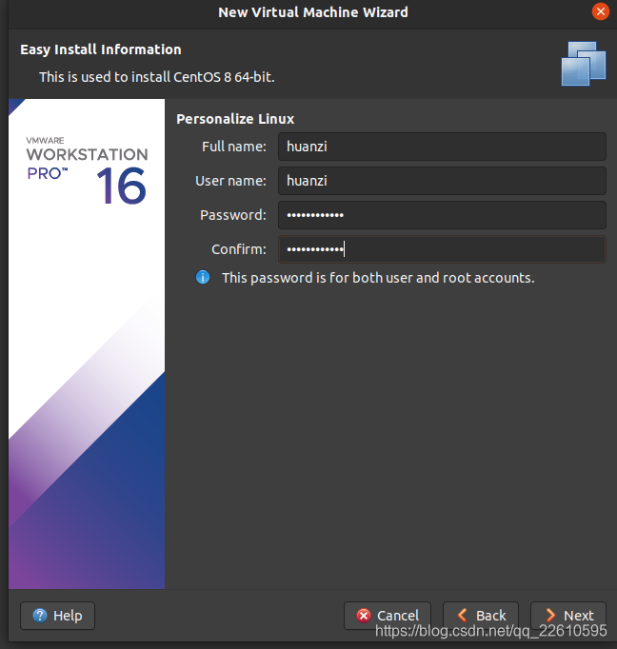Open Help for the wizard
617x649 pixels.
pos(57,616)
